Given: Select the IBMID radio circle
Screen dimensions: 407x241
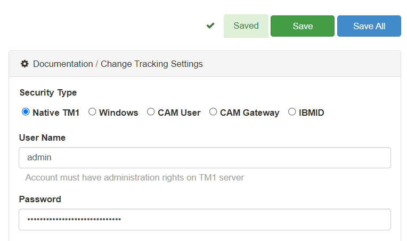Looking at the screenshot, I should [x=292, y=112].
